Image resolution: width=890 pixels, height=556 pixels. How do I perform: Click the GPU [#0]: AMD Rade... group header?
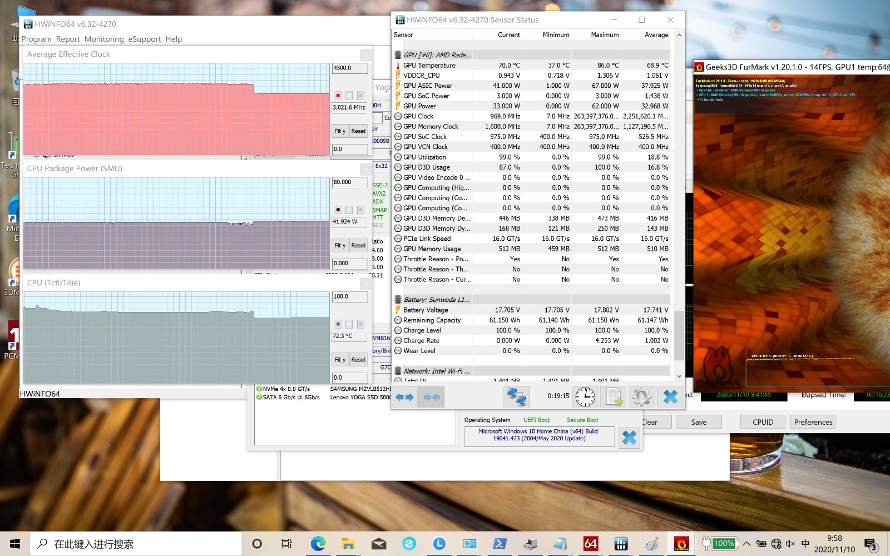point(532,55)
